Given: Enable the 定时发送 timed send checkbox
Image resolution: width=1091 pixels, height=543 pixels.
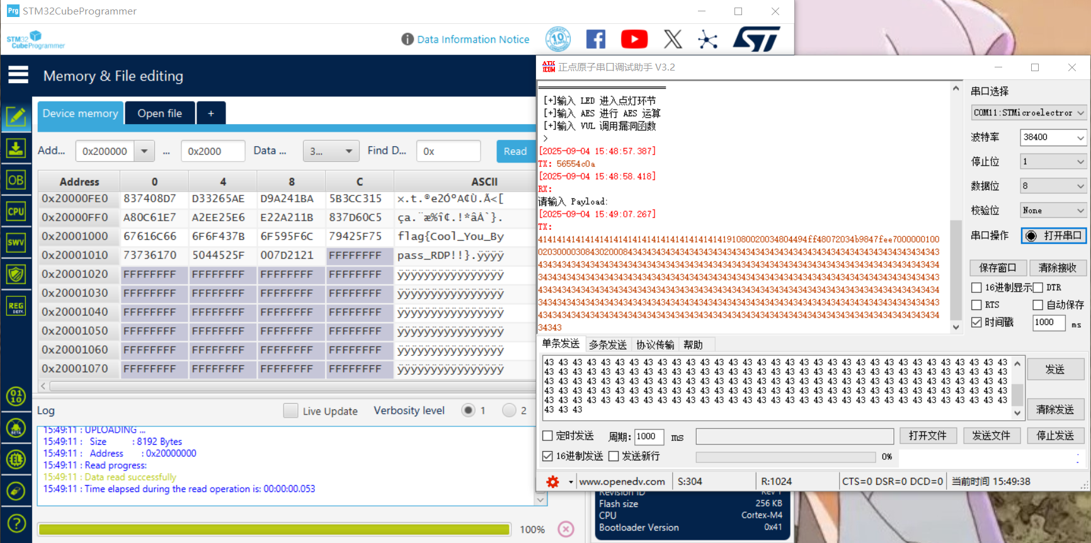Looking at the screenshot, I should pyautogui.click(x=547, y=436).
